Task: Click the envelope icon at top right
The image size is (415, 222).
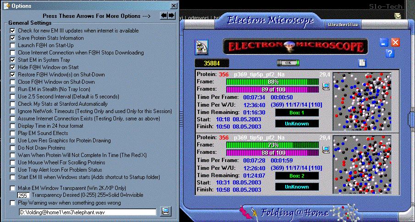Action: tap(397, 16)
